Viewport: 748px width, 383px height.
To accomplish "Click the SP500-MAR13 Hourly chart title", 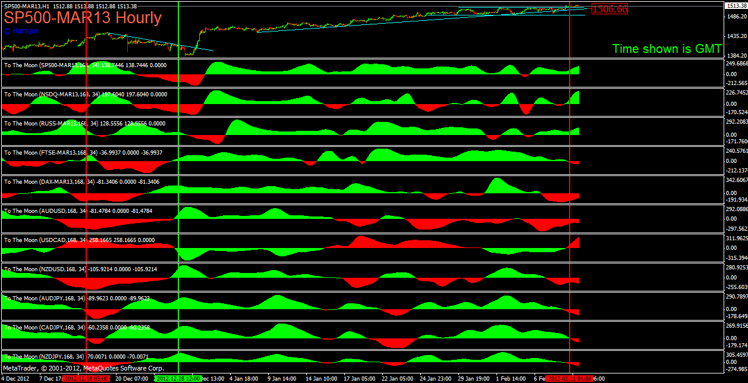I will point(83,18).
